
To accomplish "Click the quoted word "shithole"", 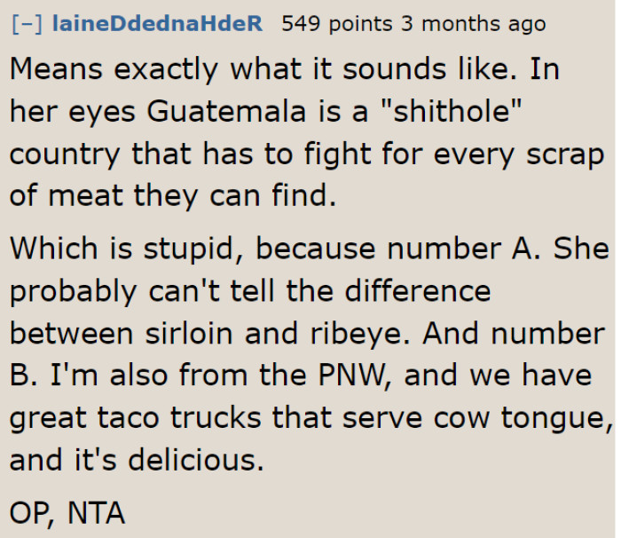I will pos(451,111).
